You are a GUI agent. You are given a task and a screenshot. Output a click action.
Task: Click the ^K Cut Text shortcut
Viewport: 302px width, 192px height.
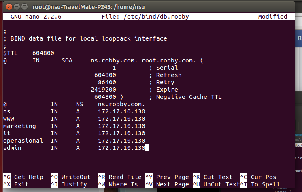point(213,177)
